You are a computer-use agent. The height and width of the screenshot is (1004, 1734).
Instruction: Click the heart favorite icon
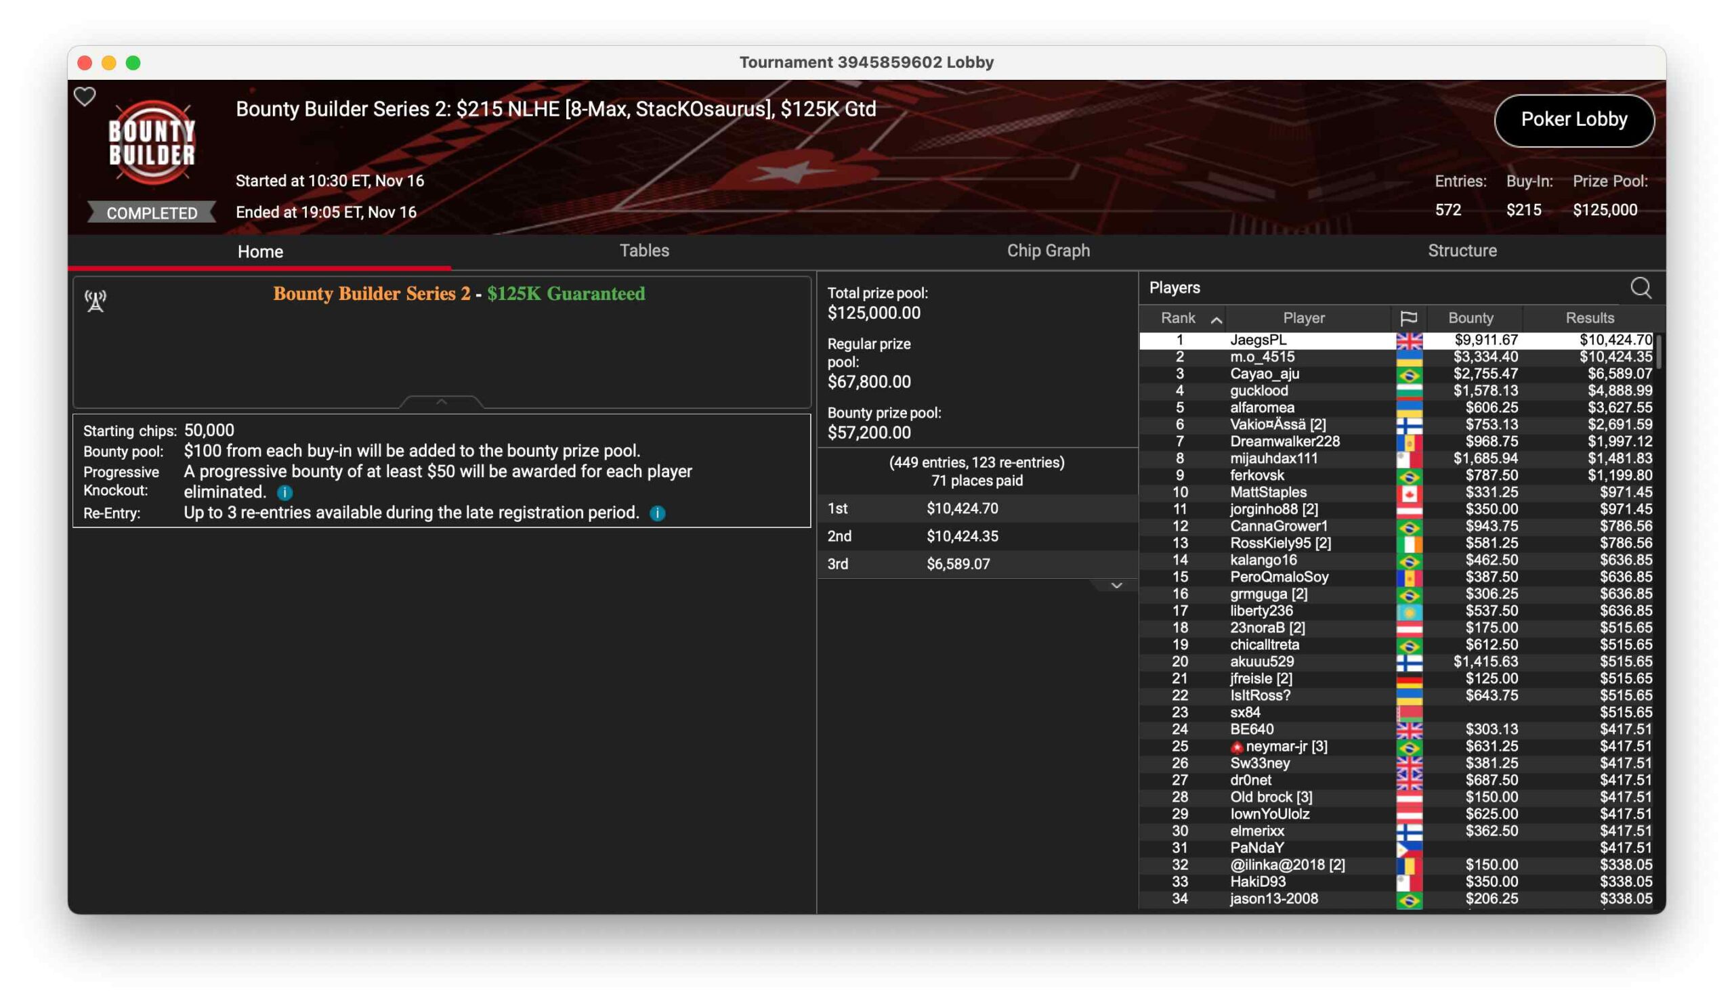pos(85,97)
